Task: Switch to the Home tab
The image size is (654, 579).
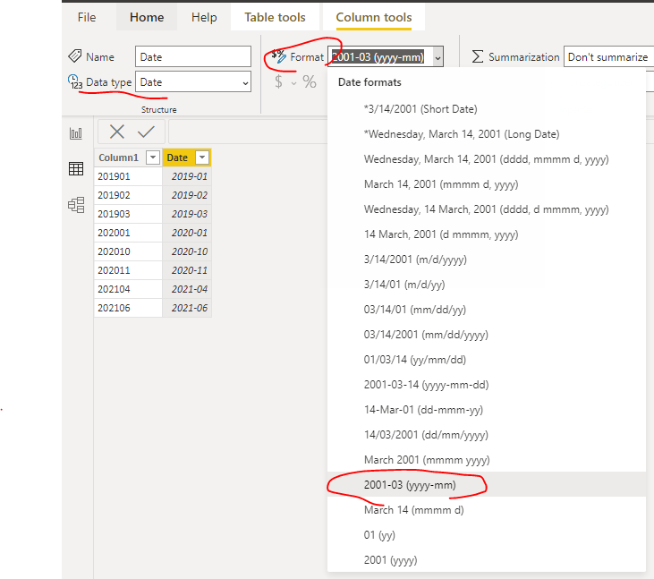Action: point(147,17)
